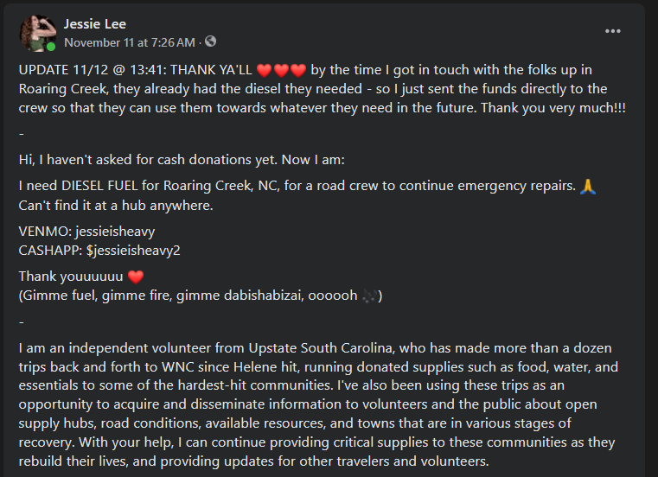Open the Jessie Lee profile name link
The width and height of the screenshot is (658, 477).
(94, 23)
